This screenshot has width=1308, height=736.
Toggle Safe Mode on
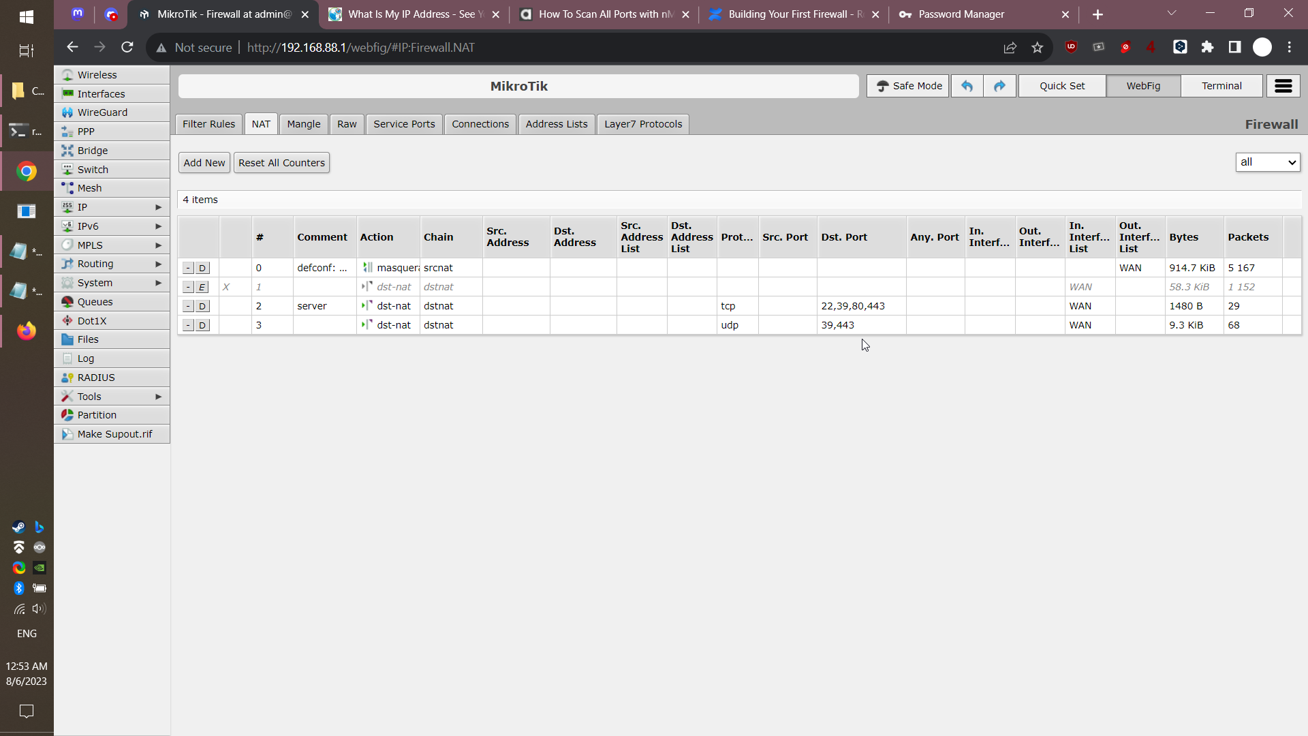[907, 86]
